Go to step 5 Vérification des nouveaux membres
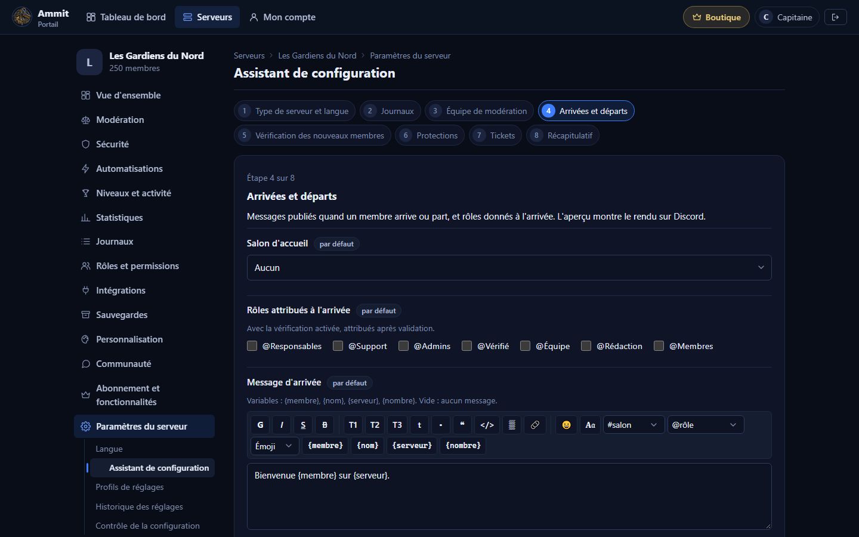The width and height of the screenshot is (859, 537). (x=313, y=135)
